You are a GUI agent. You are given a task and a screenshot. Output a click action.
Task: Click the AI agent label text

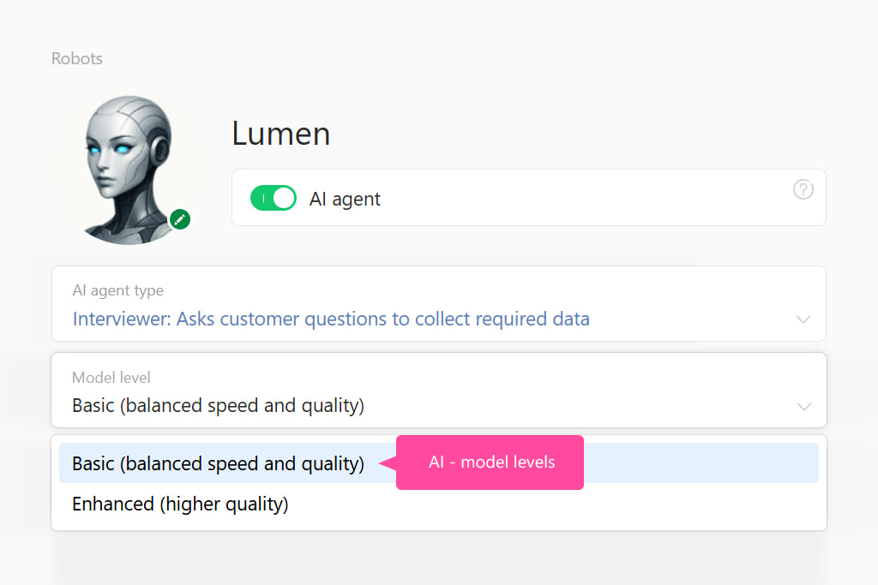(x=345, y=199)
